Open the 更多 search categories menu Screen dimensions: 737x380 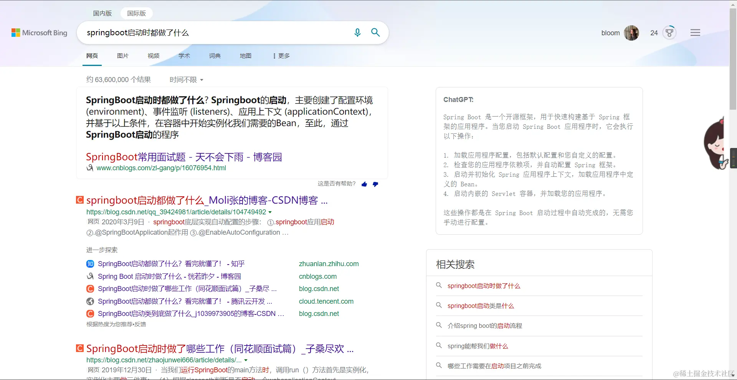tap(281, 56)
